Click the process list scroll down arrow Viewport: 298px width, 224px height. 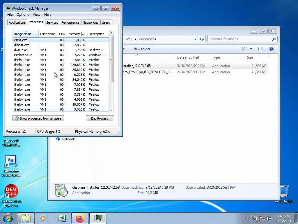coord(111,110)
